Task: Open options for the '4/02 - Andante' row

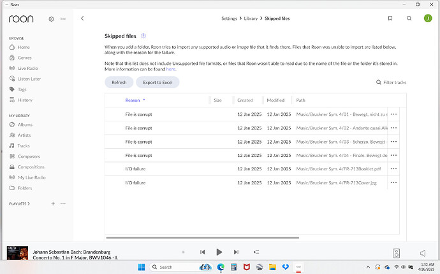Action: pos(393,128)
